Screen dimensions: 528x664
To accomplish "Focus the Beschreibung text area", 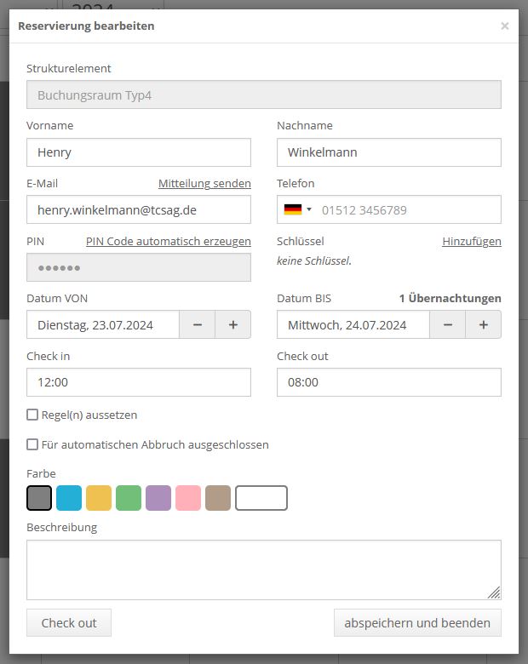I will point(263,570).
